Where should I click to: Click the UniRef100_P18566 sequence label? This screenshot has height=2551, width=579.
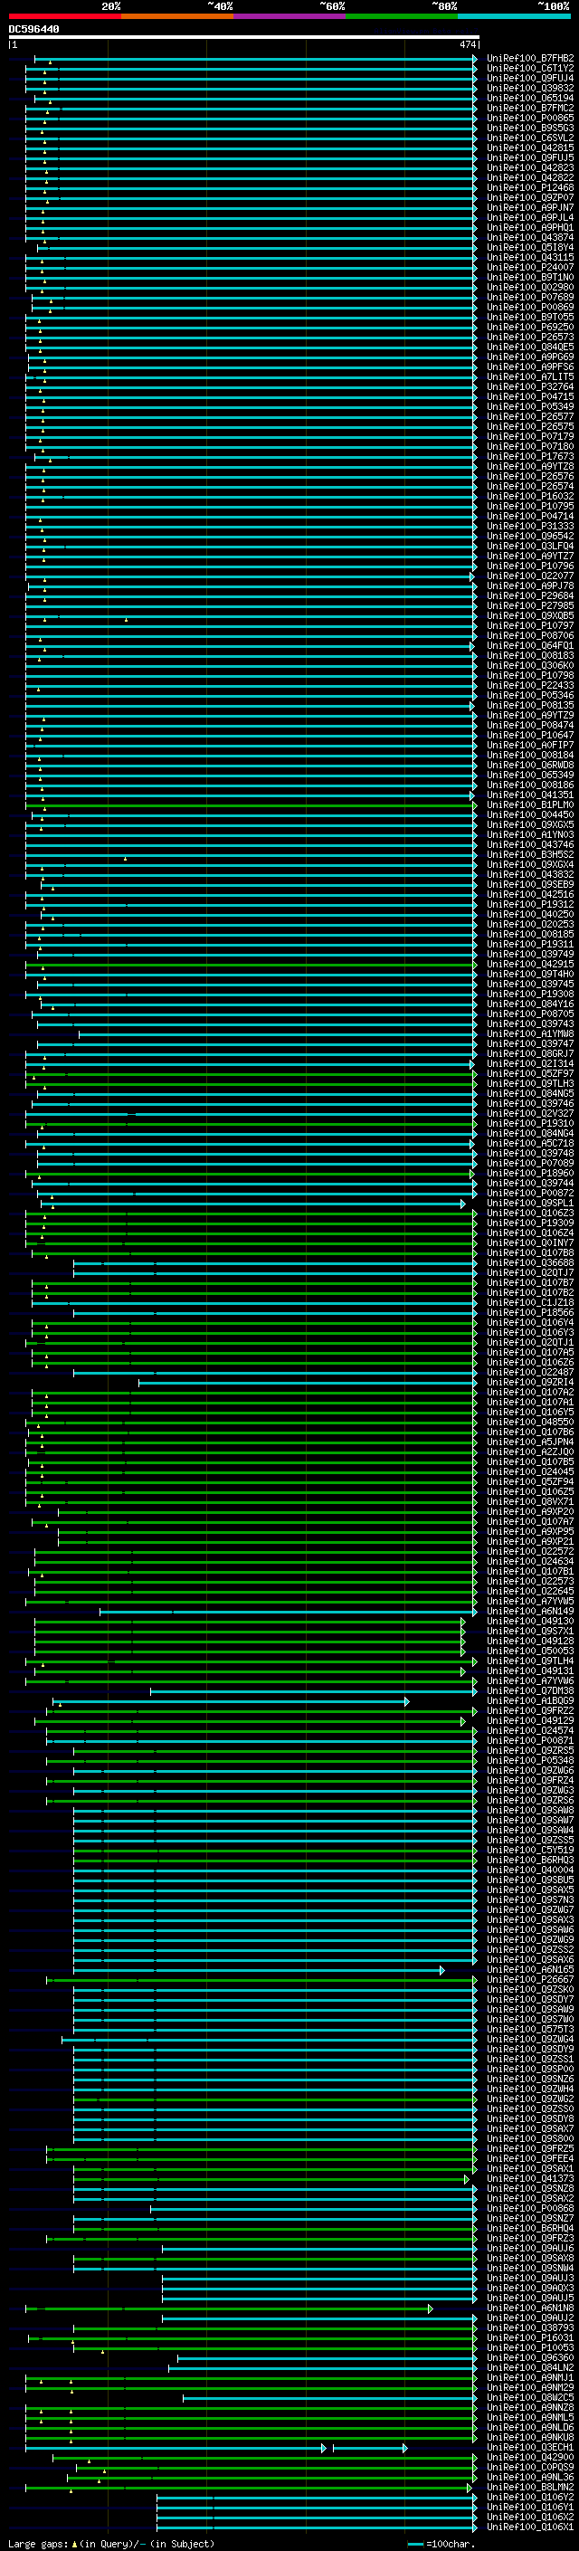(x=529, y=1312)
